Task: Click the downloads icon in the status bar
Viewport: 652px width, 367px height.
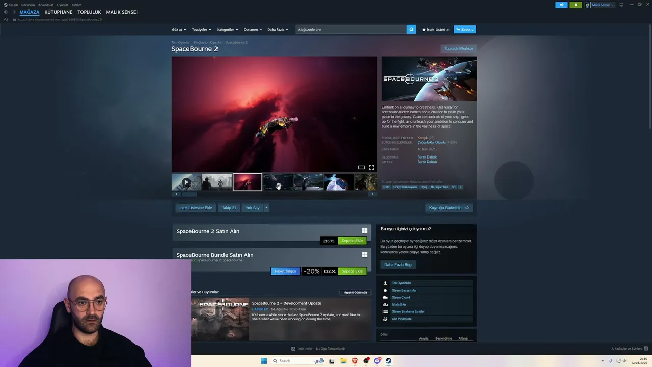Action: pos(293,349)
